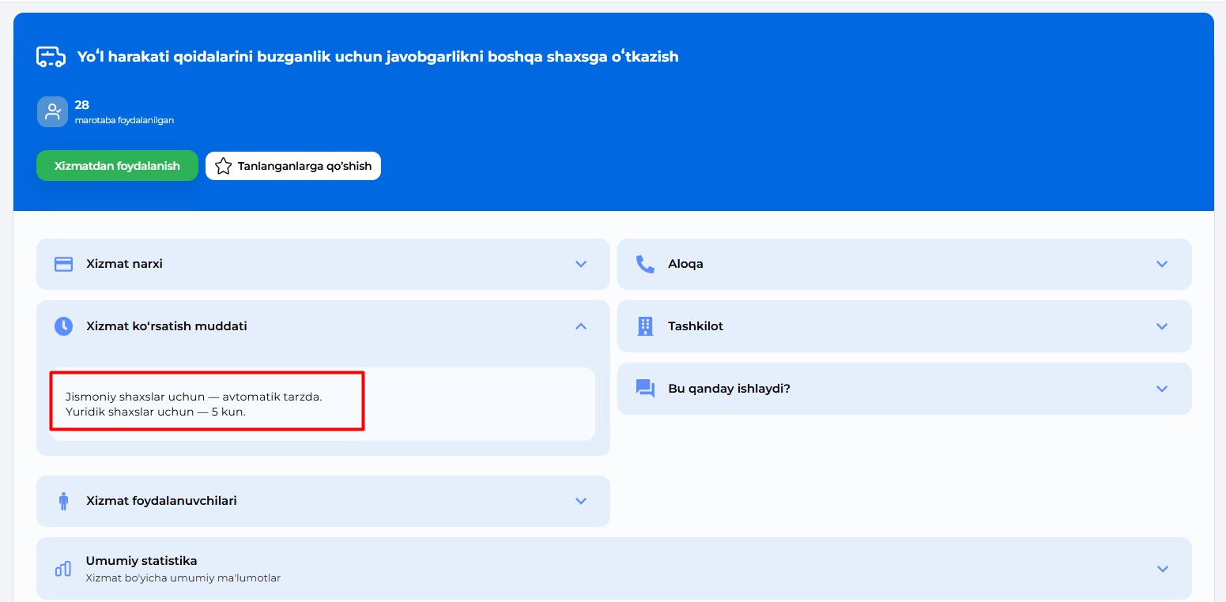This screenshot has width=1226, height=602.
Task: Open the Umumiy statistika dropdown arrow
Action: [x=1162, y=569]
